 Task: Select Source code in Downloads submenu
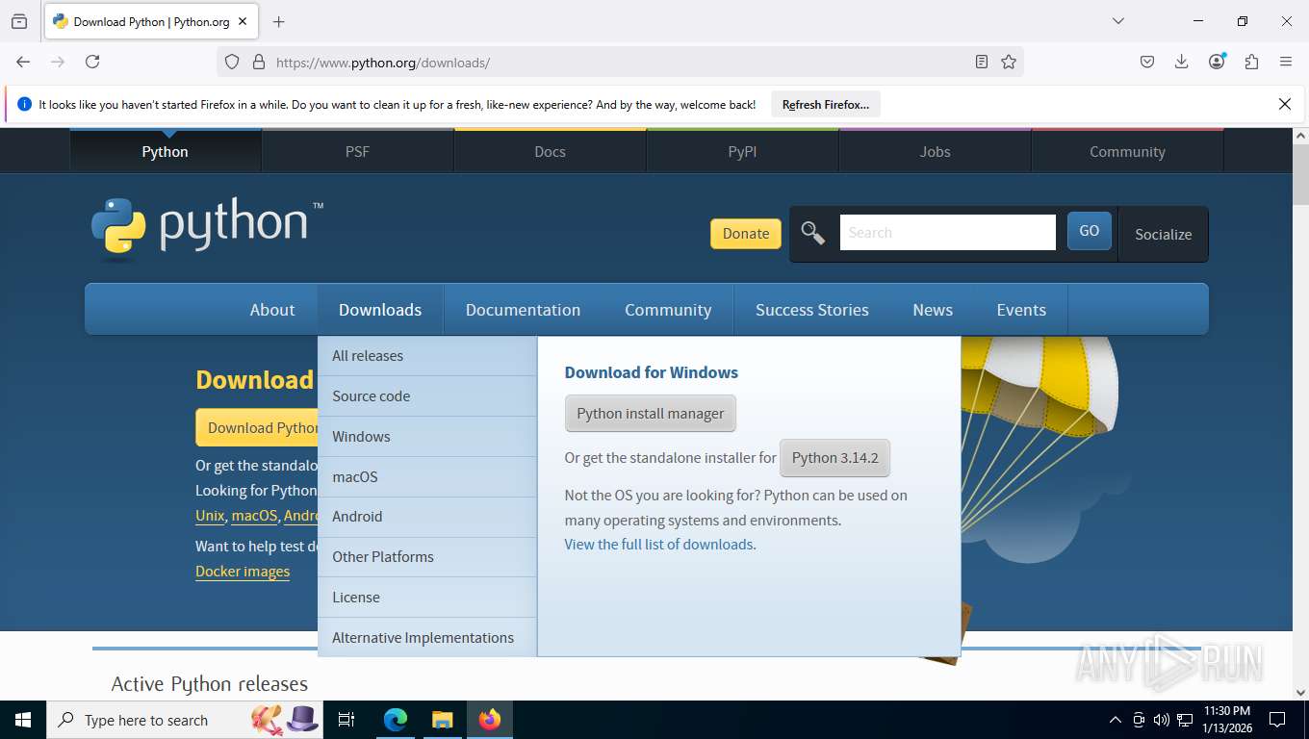(427, 396)
